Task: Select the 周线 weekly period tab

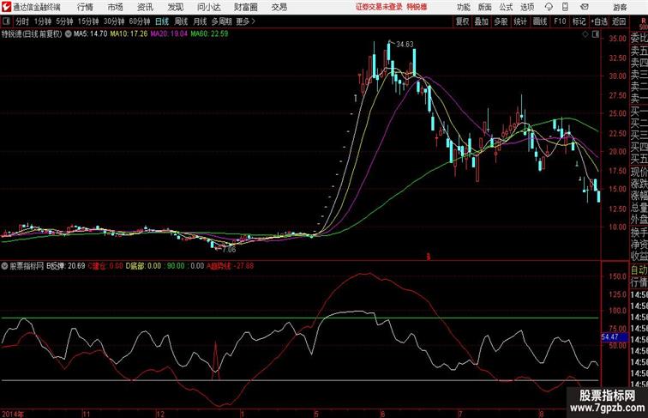Action: (x=181, y=21)
